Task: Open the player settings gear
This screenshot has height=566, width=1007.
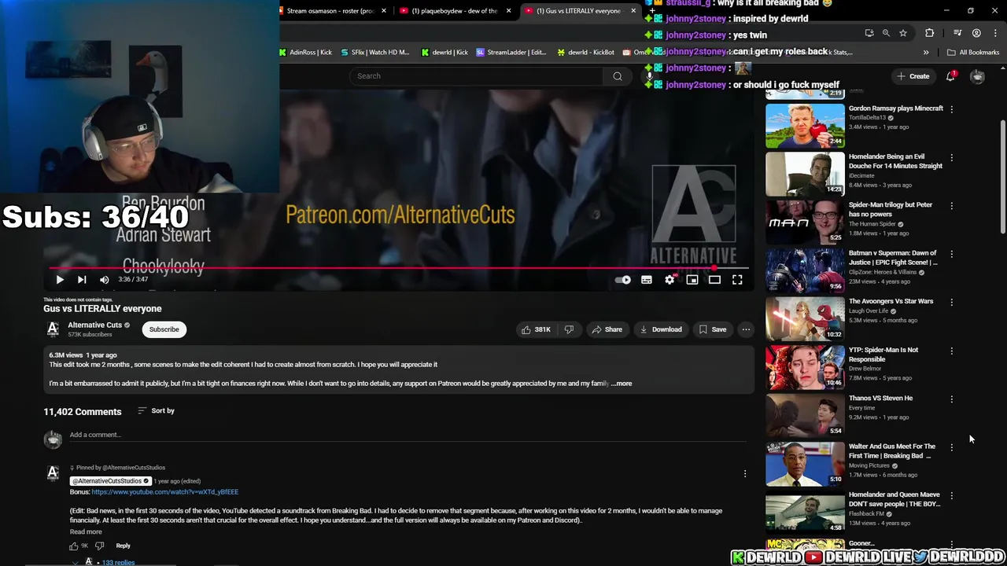Action: [669, 279]
